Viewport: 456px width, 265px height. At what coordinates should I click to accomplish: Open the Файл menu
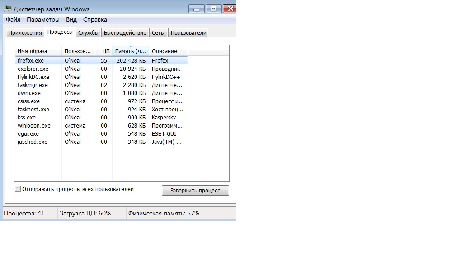click(x=13, y=20)
